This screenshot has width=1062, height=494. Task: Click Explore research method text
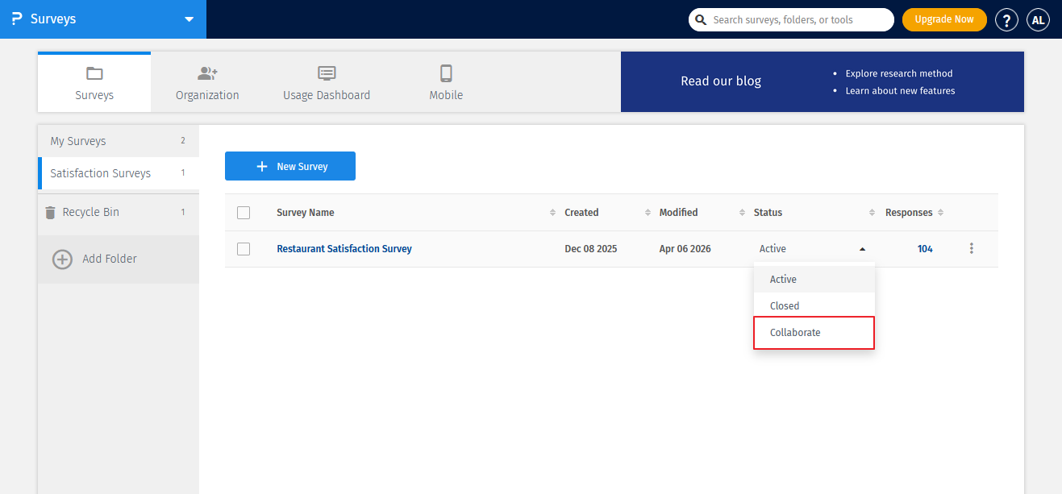click(899, 73)
